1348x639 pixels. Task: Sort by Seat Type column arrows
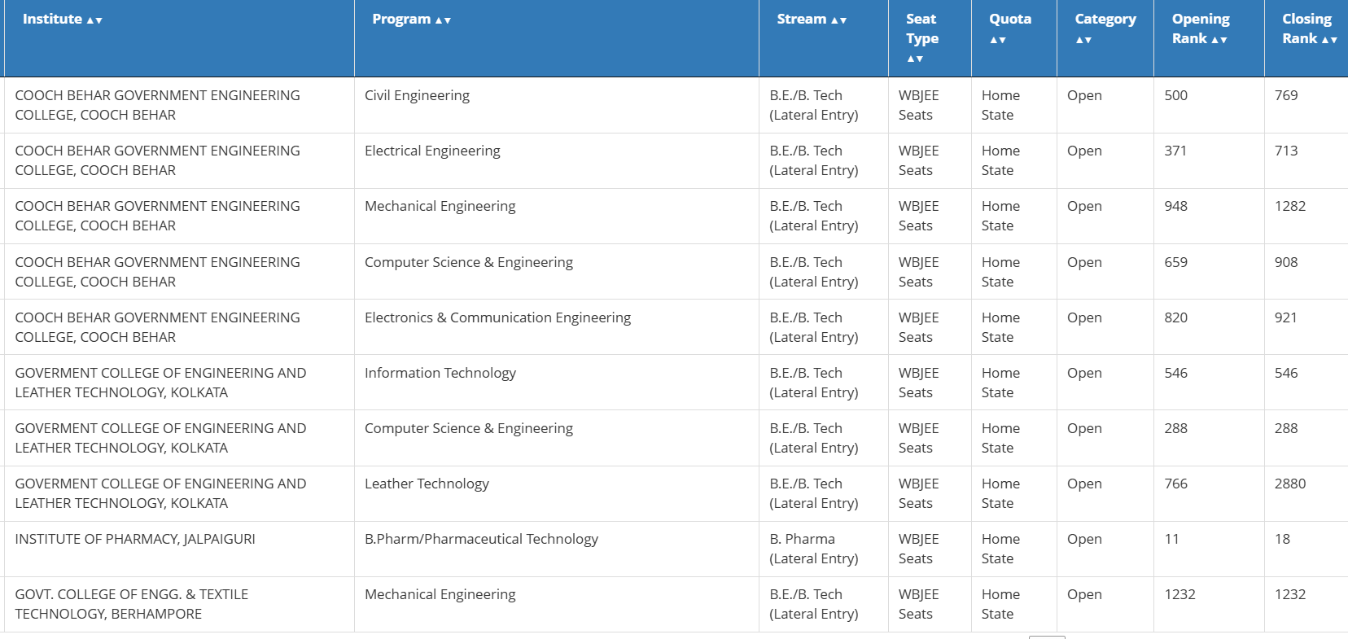(915, 59)
